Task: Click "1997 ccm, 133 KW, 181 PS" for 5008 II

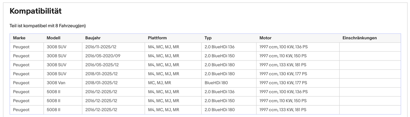Action: click(283, 110)
